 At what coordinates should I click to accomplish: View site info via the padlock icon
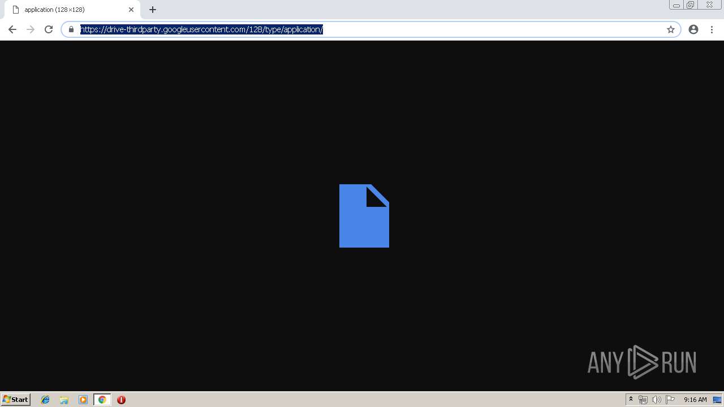[71, 29]
